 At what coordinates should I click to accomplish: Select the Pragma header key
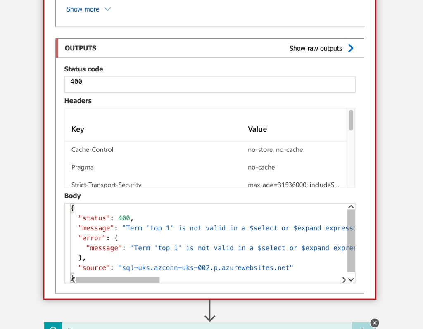click(x=83, y=168)
